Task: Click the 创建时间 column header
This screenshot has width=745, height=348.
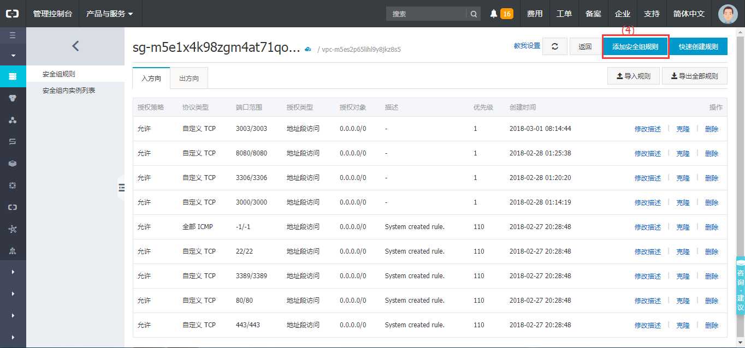Action: point(523,107)
